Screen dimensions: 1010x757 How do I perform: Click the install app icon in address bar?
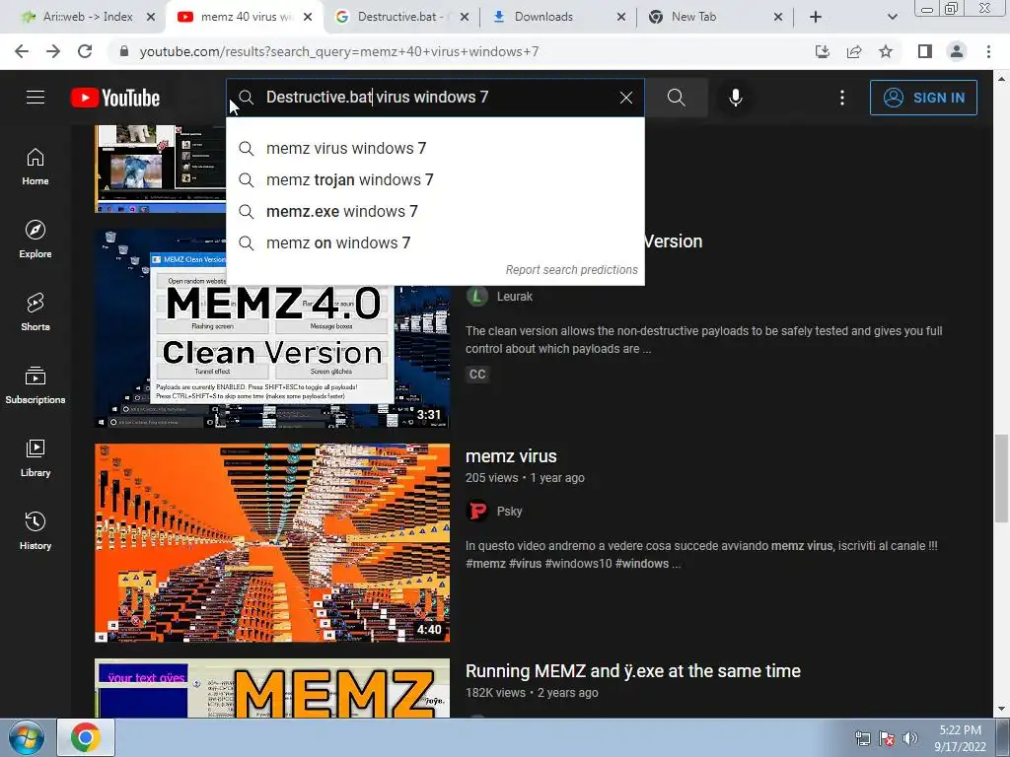823,51
